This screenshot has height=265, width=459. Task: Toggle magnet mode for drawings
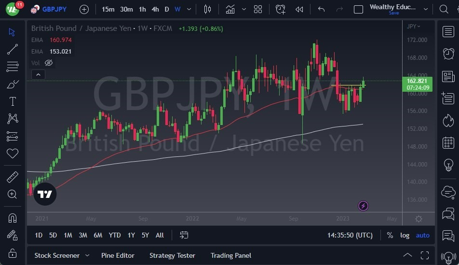click(13, 218)
